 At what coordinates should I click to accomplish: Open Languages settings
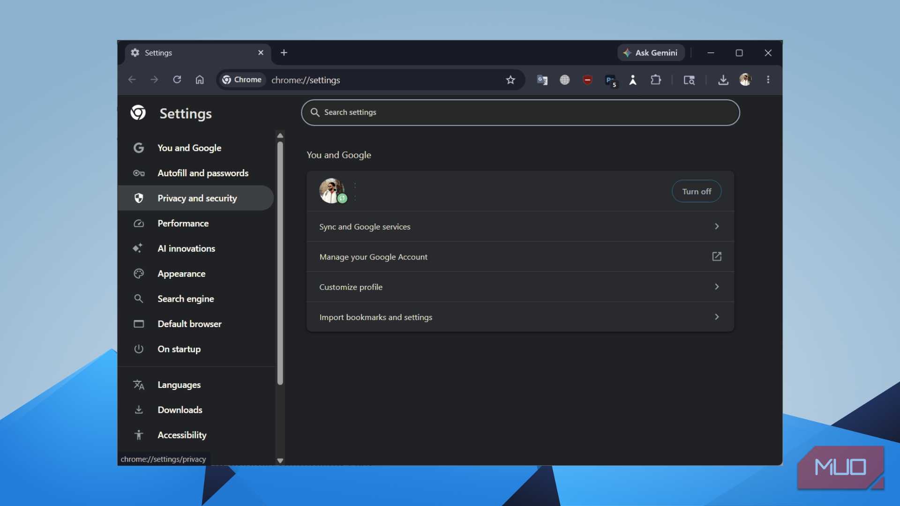(x=196, y=385)
